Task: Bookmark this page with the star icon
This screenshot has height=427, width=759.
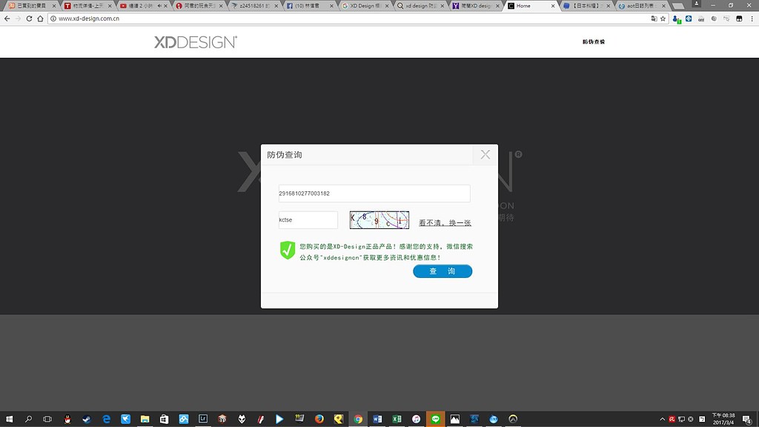Action: click(663, 19)
